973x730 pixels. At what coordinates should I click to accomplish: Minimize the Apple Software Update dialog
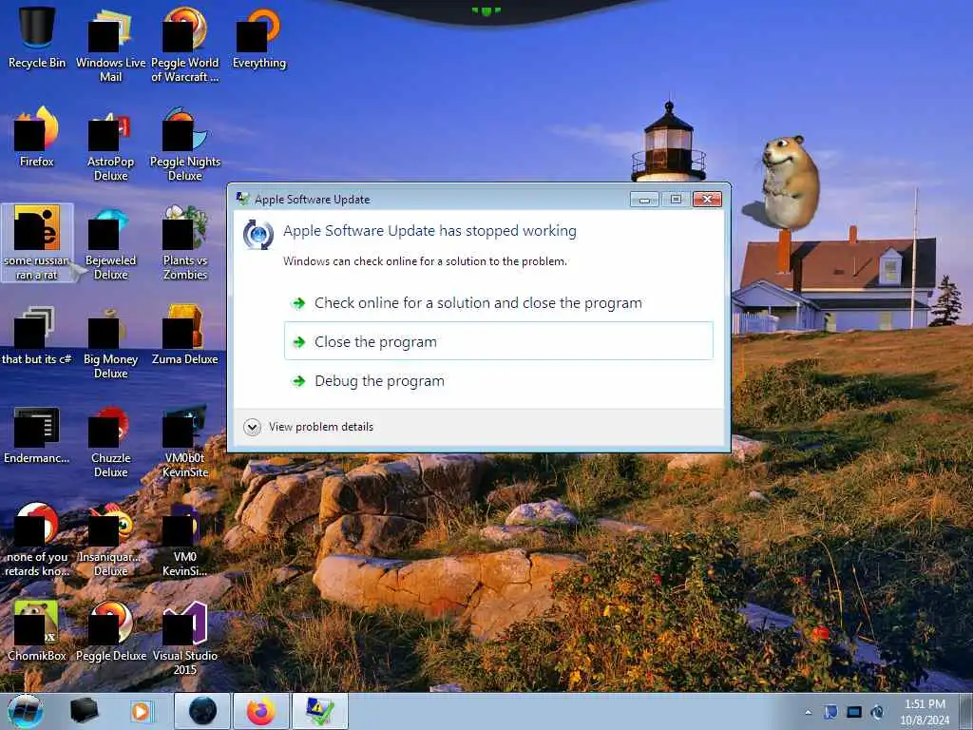[x=645, y=199]
